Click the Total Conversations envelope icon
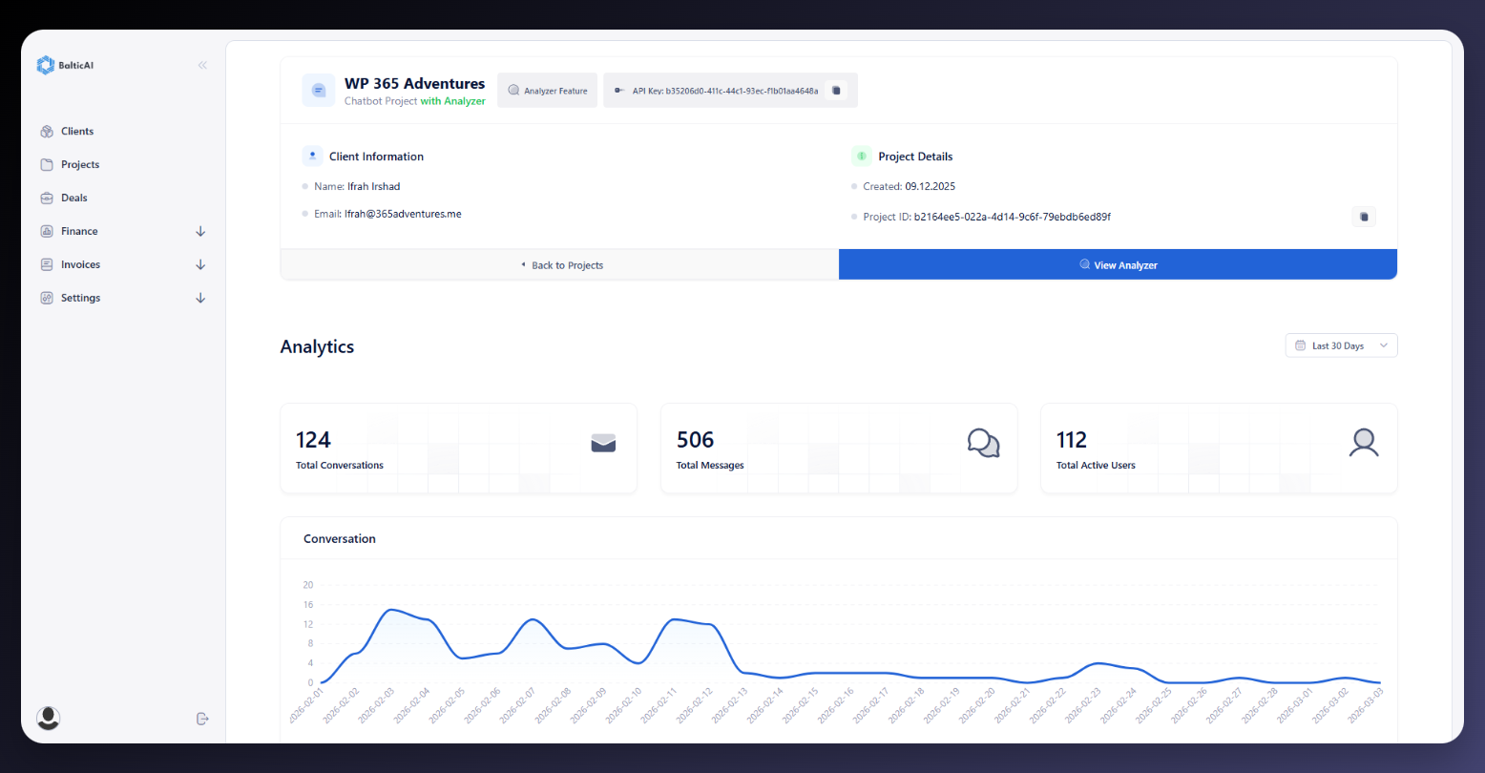The height and width of the screenshot is (773, 1485). tap(603, 443)
